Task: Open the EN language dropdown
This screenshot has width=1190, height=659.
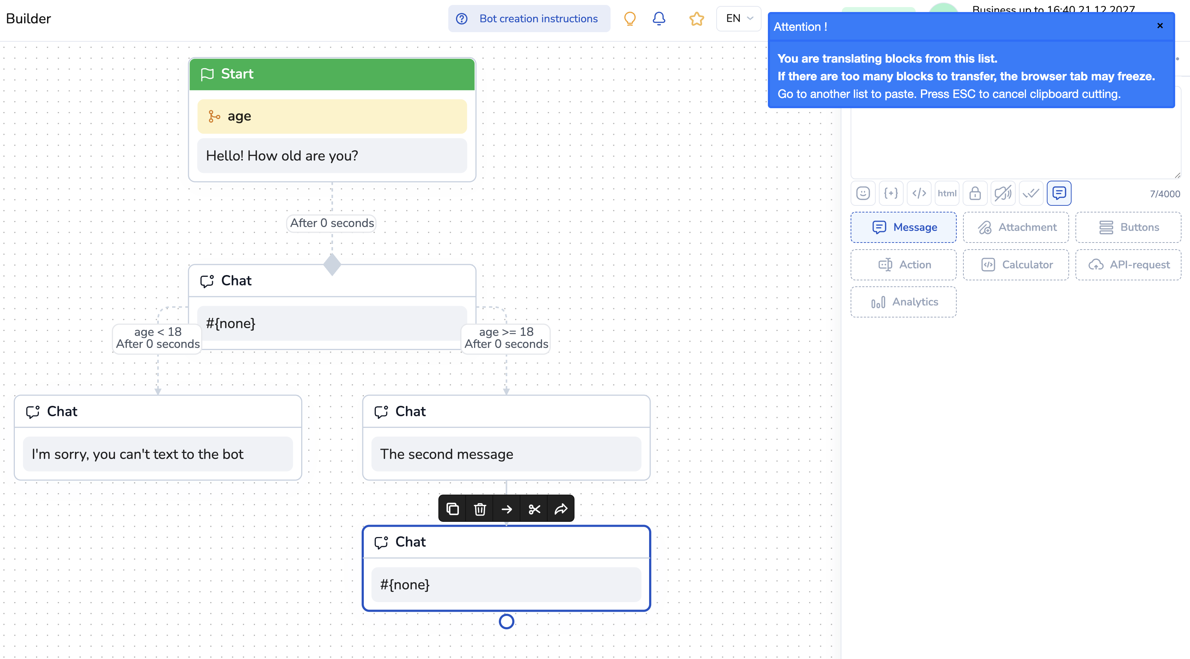Action: coord(739,18)
